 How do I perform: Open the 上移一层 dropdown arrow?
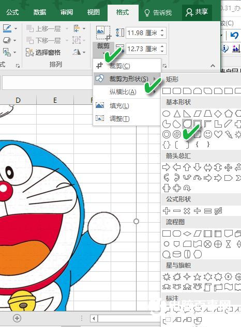tap(67, 28)
